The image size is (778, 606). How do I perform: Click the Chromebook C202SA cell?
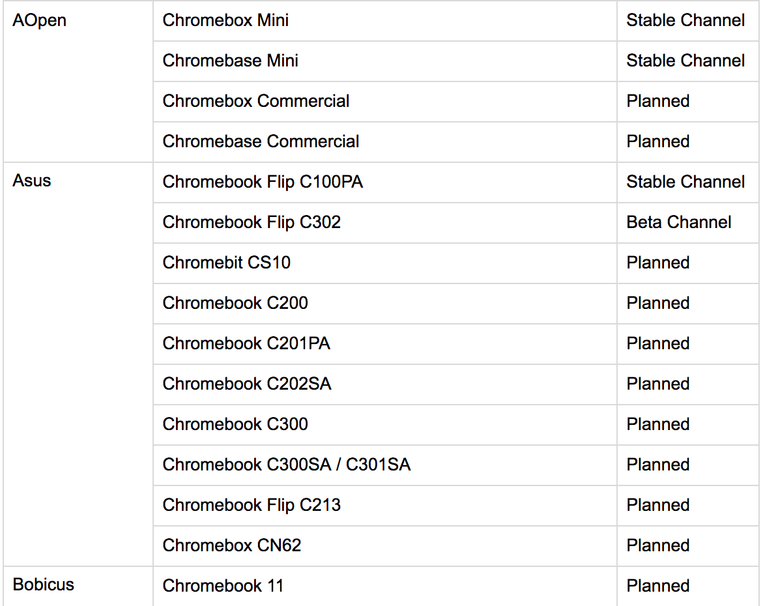tap(247, 384)
